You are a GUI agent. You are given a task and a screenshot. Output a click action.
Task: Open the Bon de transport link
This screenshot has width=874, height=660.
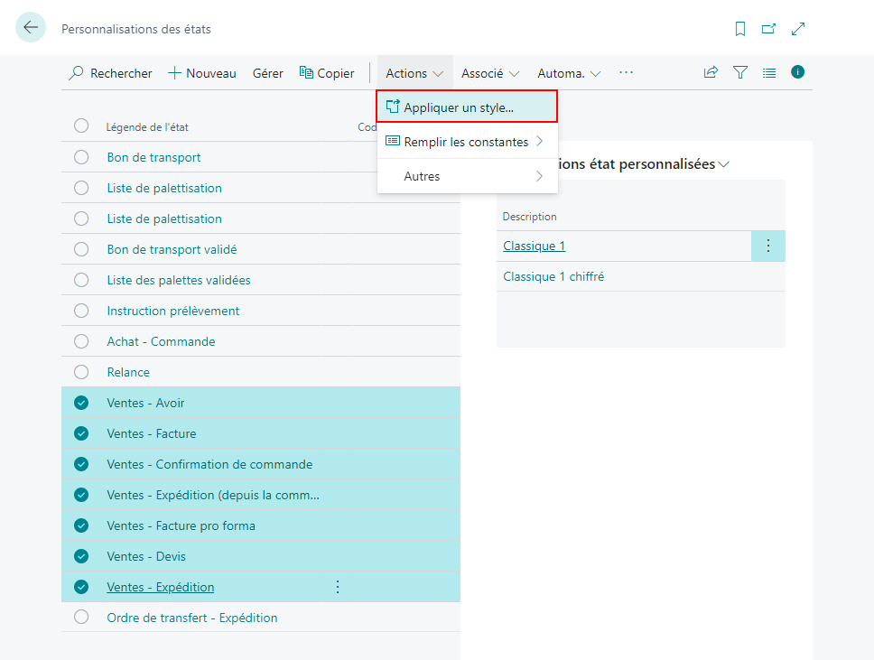[x=153, y=157]
